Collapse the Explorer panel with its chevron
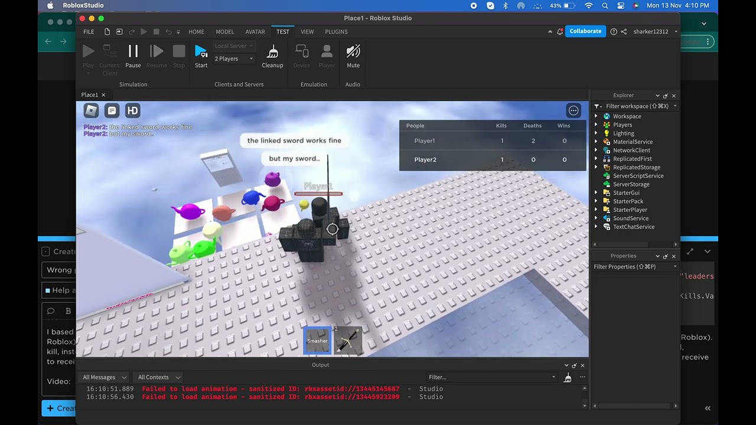 click(657, 96)
